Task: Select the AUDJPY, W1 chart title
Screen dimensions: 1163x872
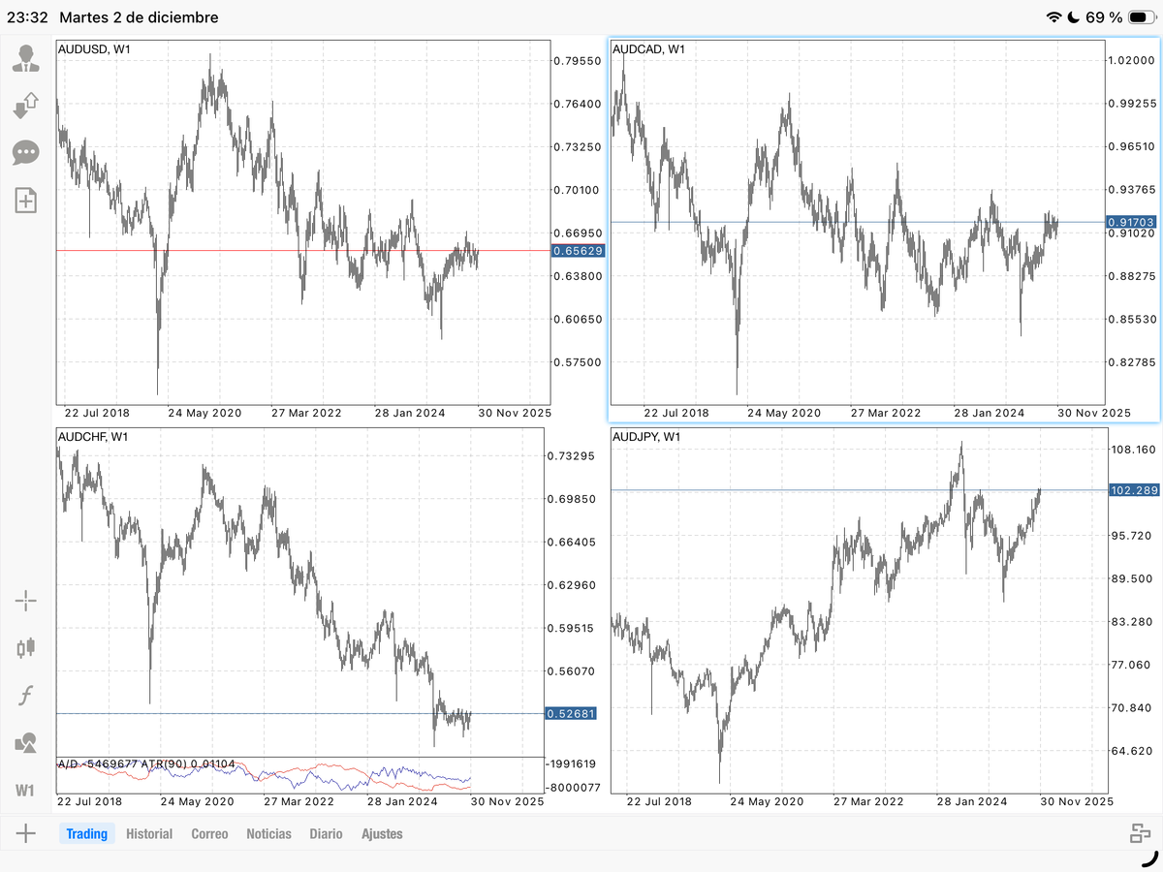Action: 647,437
